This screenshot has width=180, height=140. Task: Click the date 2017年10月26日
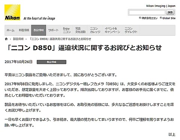18,62
